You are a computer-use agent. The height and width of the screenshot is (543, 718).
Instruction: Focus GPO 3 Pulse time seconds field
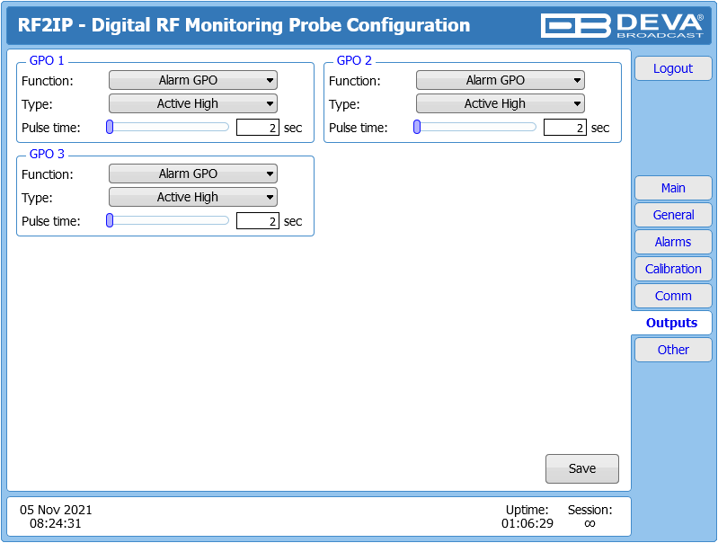click(257, 221)
